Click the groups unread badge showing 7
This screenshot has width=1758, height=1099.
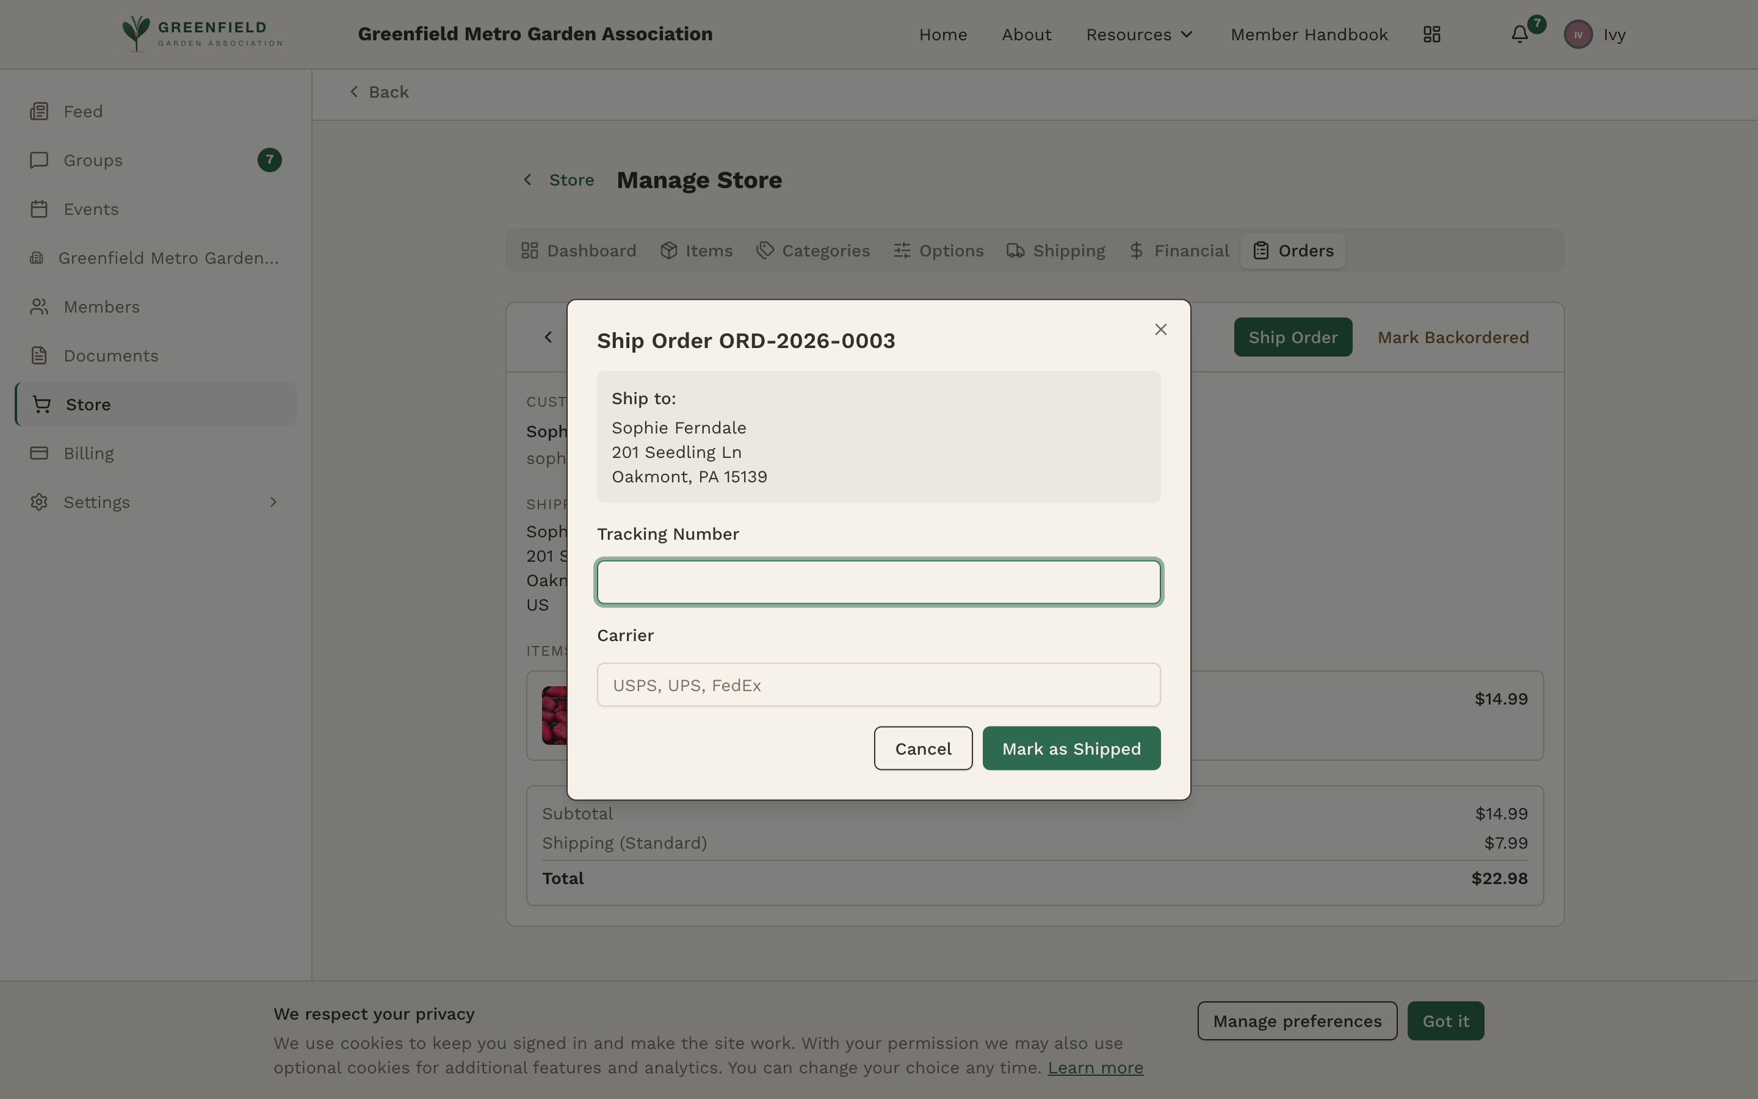[x=270, y=160]
